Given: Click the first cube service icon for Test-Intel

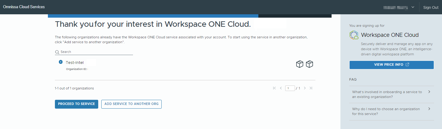Looking at the screenshot, I should (x=300, y=64).
